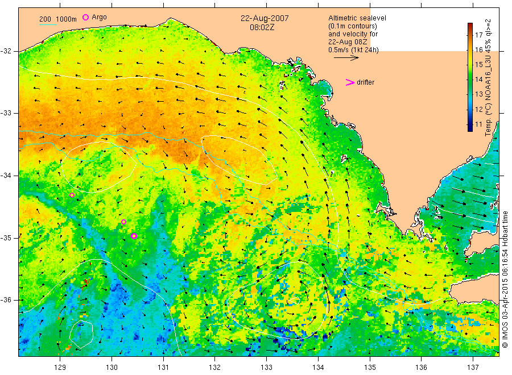
Task: Click the 'Argo' legend label
Action: [x=99, y=17]
